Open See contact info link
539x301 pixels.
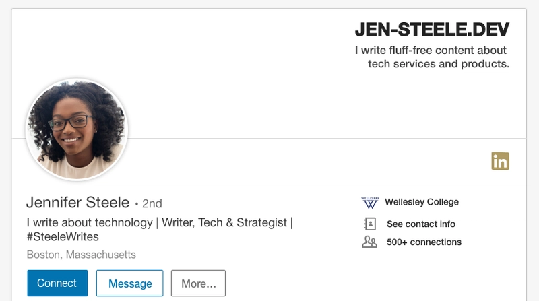pos(420,224)
